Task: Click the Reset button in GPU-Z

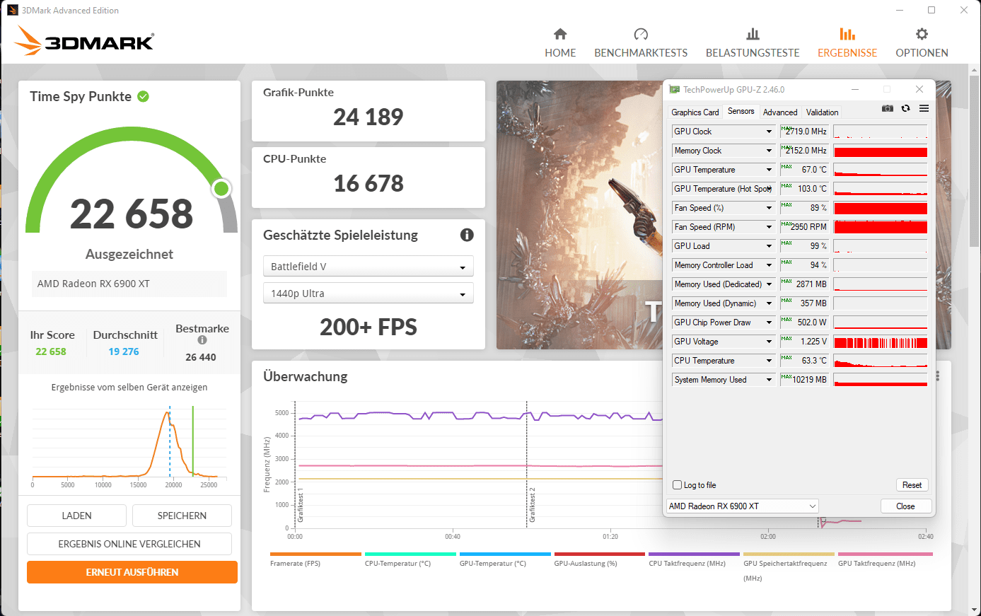Action: coord(912,485)
